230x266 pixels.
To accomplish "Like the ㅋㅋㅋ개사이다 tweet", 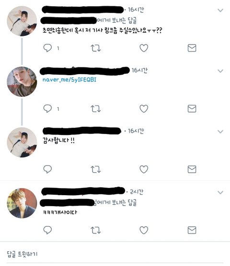I will pos(144,230).
